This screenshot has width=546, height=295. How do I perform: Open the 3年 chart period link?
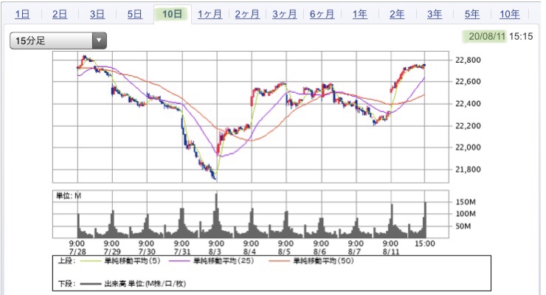[x=435, y=14]
